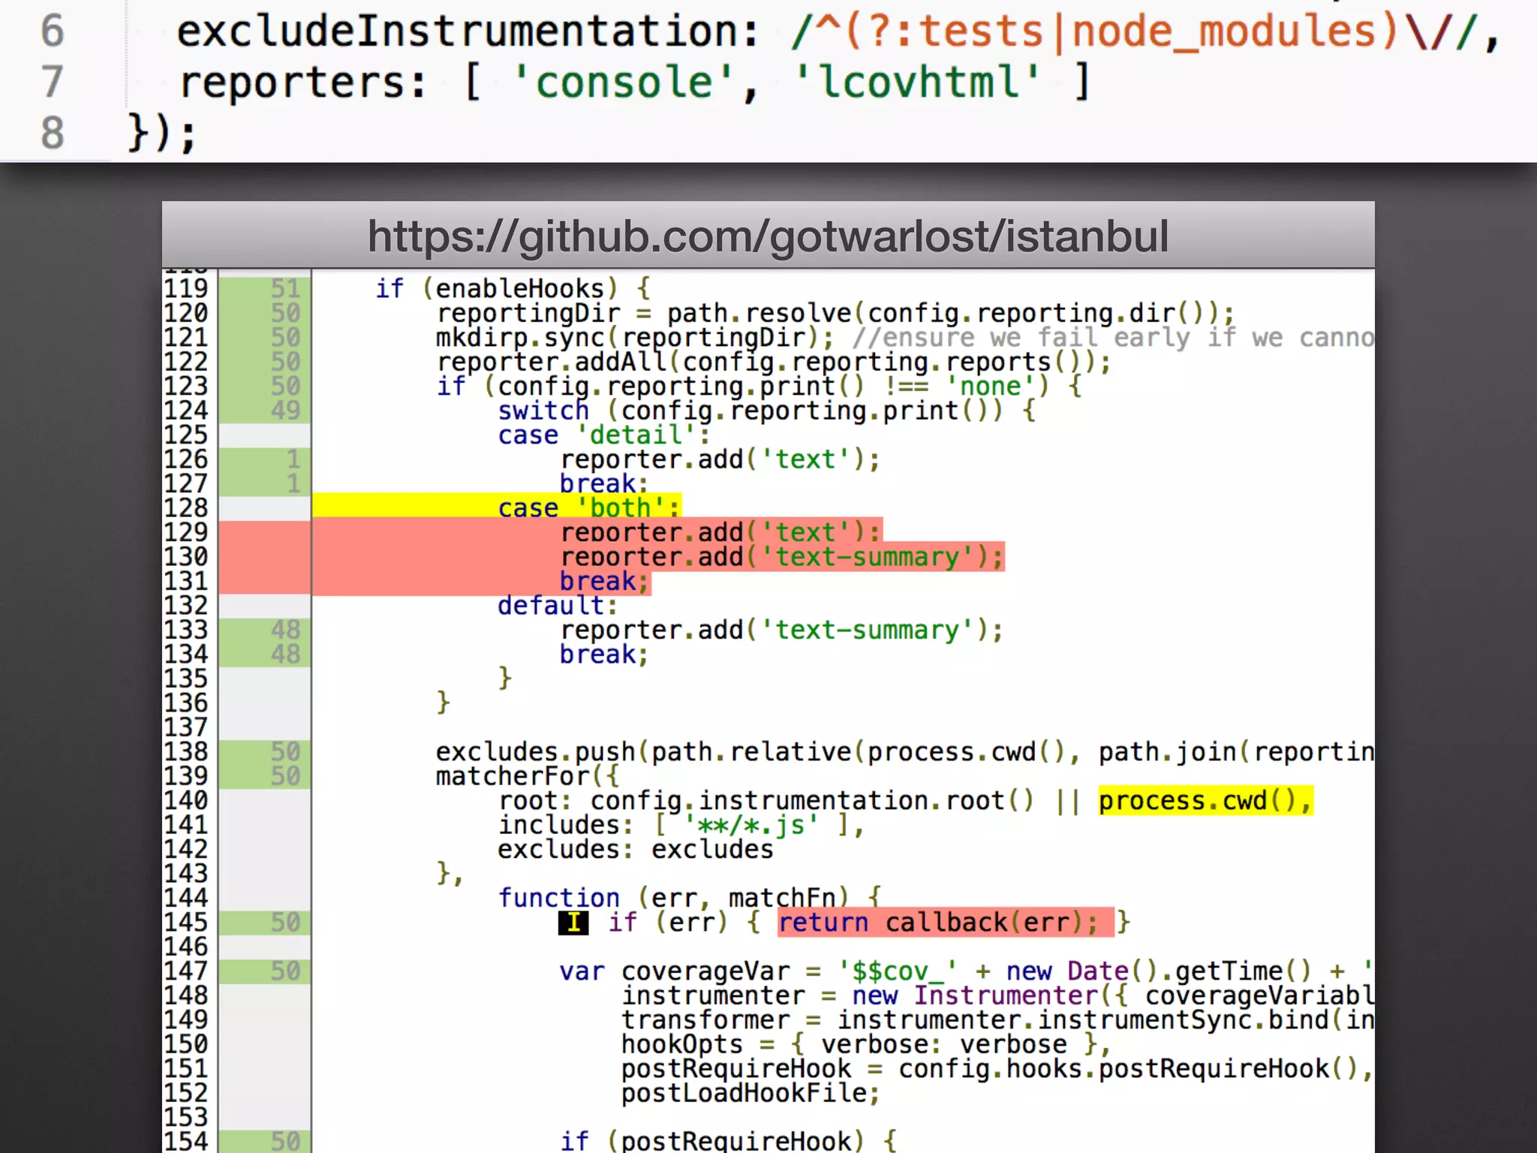
Task: Click the 'console' reporter string
Action: point(623,81)
